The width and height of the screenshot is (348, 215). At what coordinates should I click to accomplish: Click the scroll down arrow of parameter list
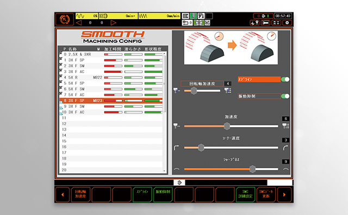pyautogui.click(x=164, y=170)
